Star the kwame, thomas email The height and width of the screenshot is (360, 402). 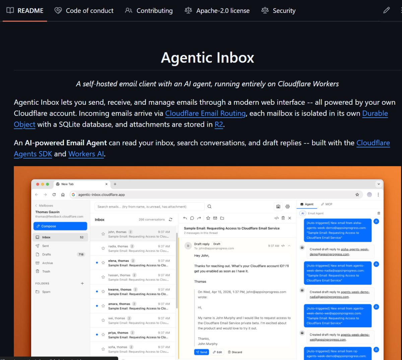point(103,291)
